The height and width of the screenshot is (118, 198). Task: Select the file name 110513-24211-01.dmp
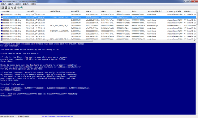(x=12, y=14)
